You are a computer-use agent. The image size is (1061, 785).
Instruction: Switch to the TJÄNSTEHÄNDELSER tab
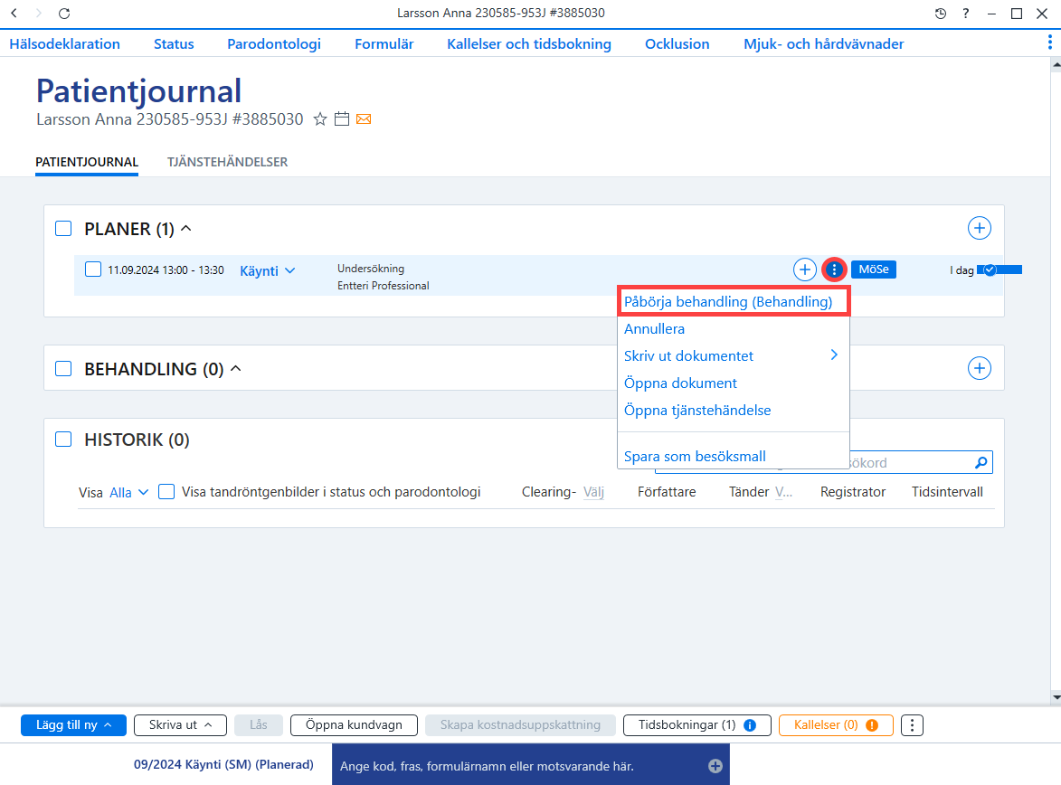click(x=227, y=163)
